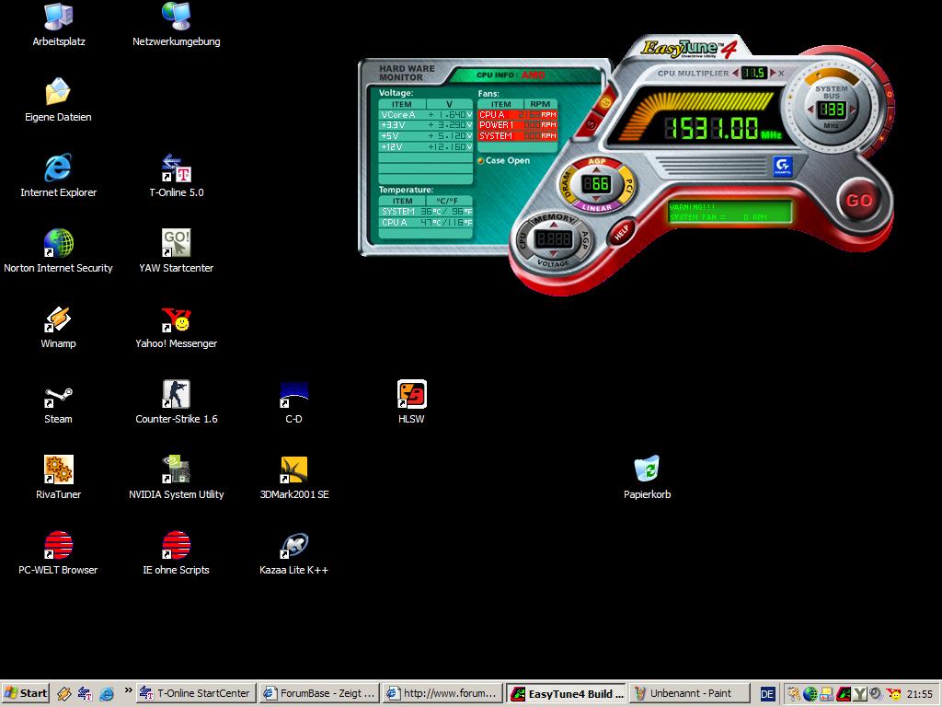Click the round HELP button in EasyTune4
The height and width of the screenshot is (707, 942).
(x=622, y=231)
